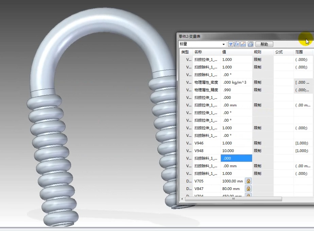Open the 标量 dropdown list
Image resolution: width=314 pixels, height=231 pixels.
pyautogui.click(x=224, y=44)
